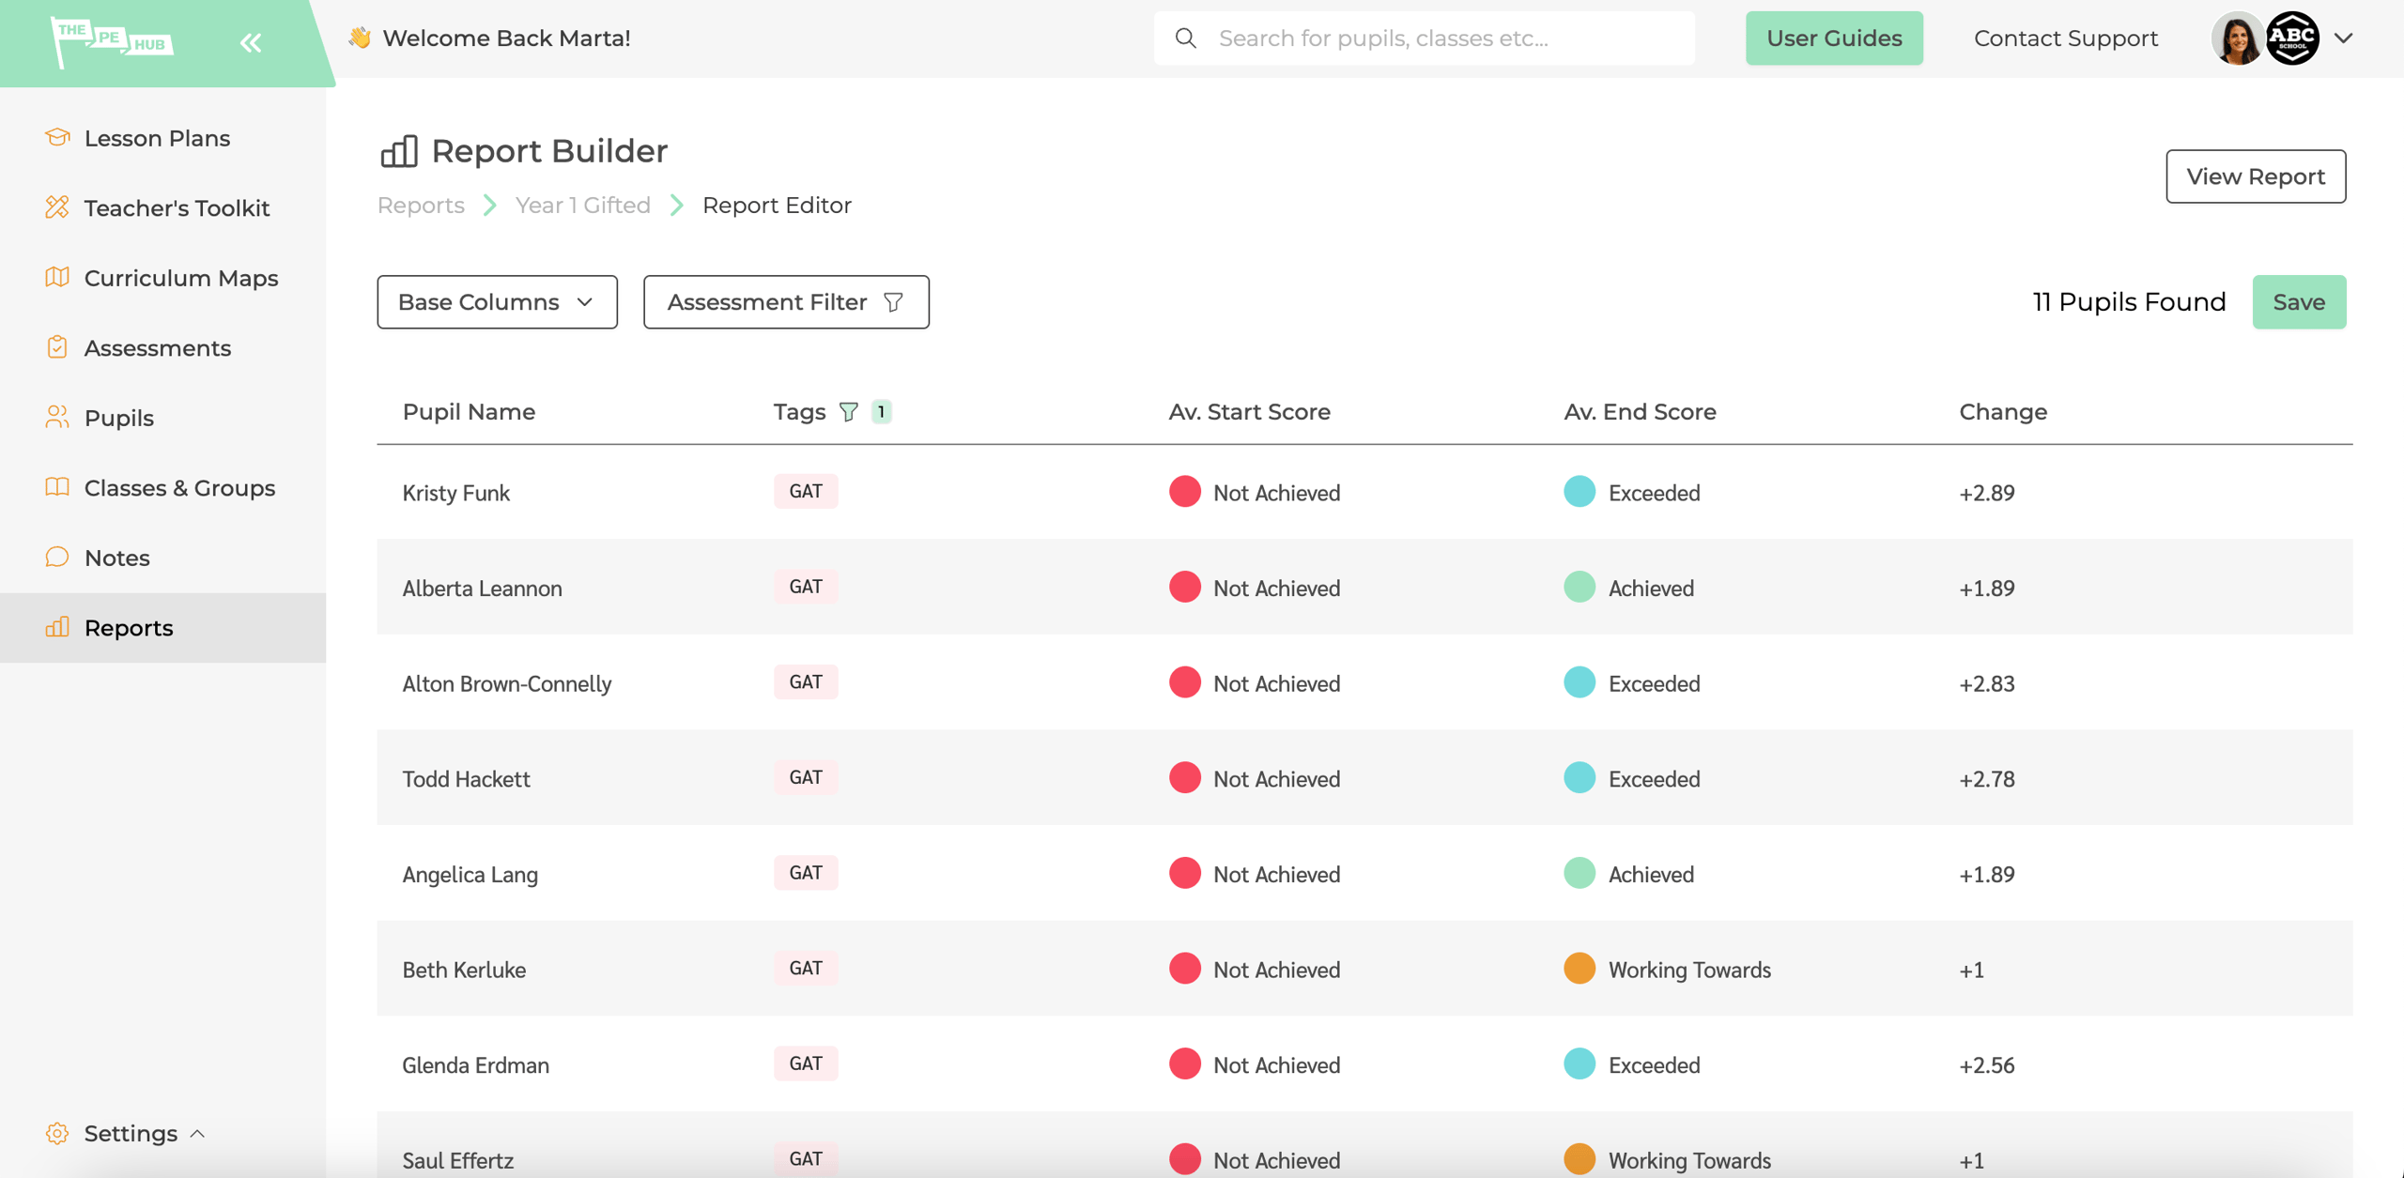Open Notes using the speech bubble icon

point(57,557)
